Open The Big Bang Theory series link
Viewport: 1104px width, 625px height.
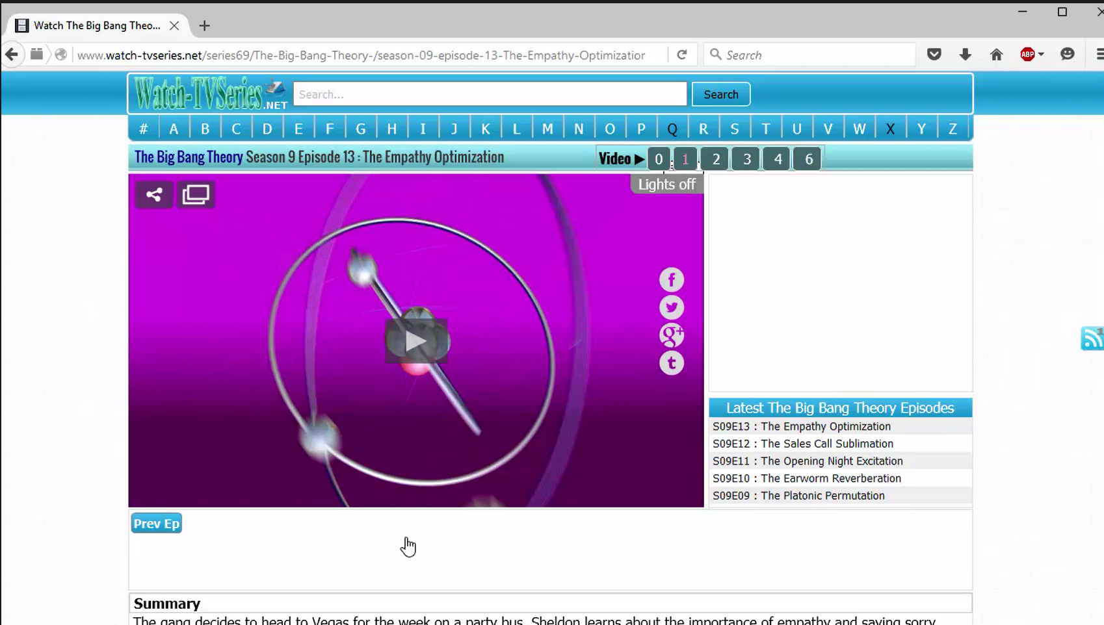click(x=189, y=157)
